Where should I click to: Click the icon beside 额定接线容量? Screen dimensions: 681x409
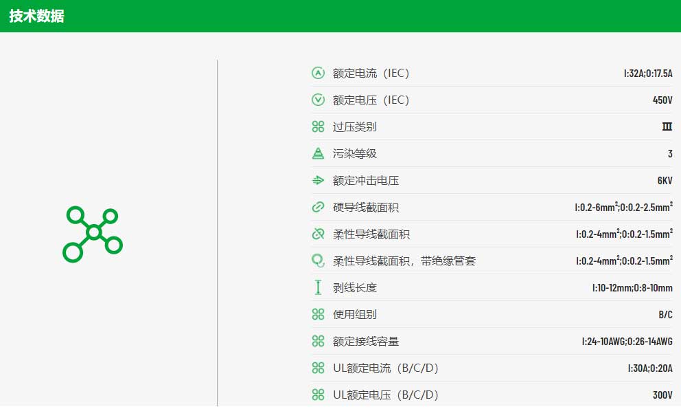pos(318,341)
